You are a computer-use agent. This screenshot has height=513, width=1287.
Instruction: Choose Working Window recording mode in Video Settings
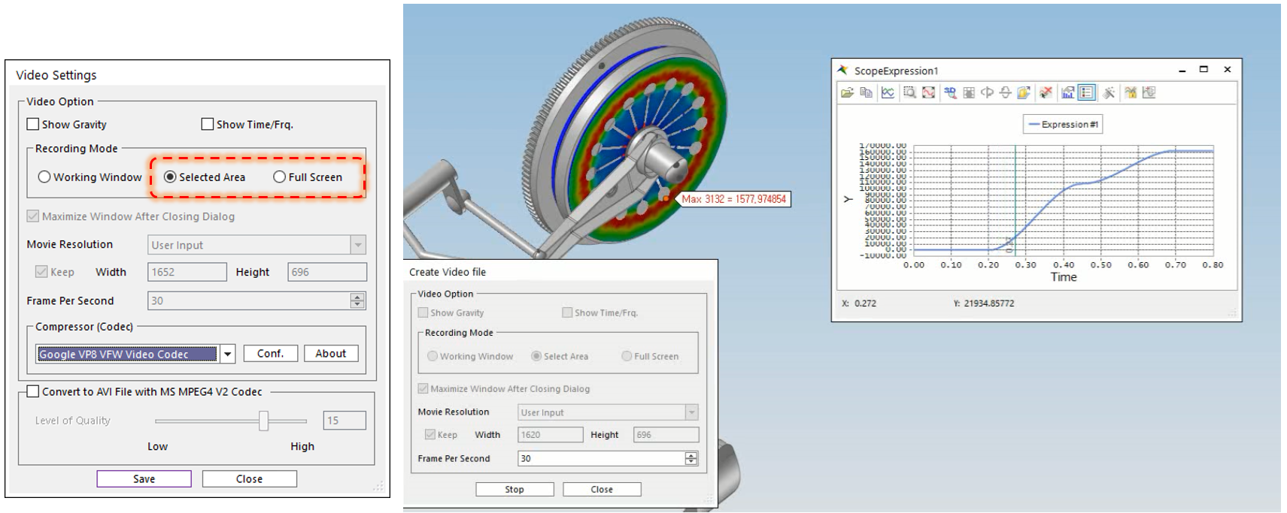point(44,177)
